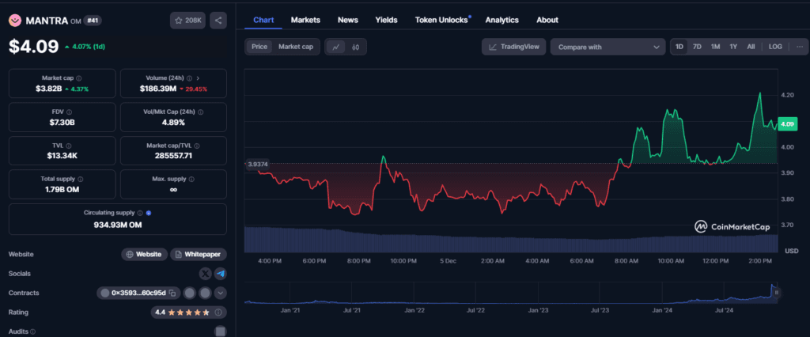Image resolution: width=810 pixels, height=337 pixels.
Task: Click the 4.4 star rating badge
Action: [188, 312]
